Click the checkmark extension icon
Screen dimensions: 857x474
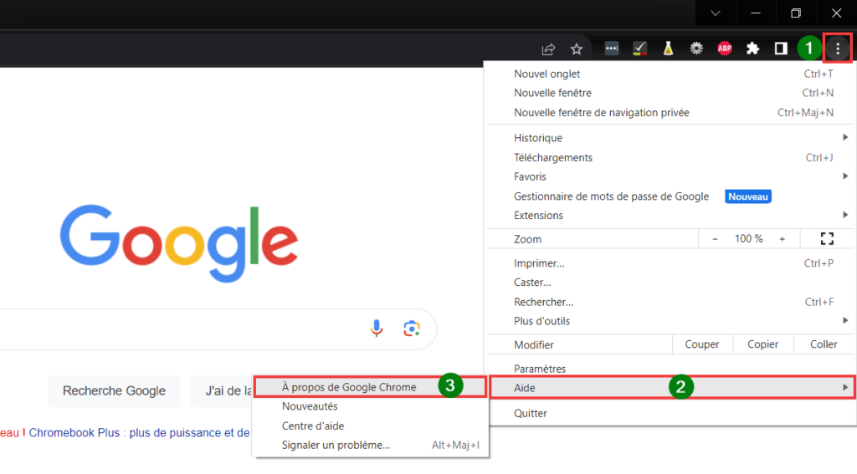639,48
